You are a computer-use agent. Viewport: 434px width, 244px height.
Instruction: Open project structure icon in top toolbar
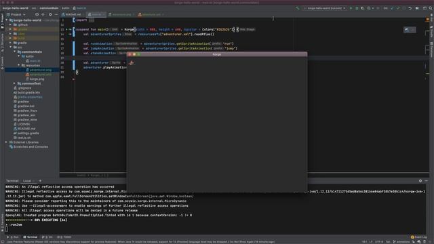pos(418,8)
